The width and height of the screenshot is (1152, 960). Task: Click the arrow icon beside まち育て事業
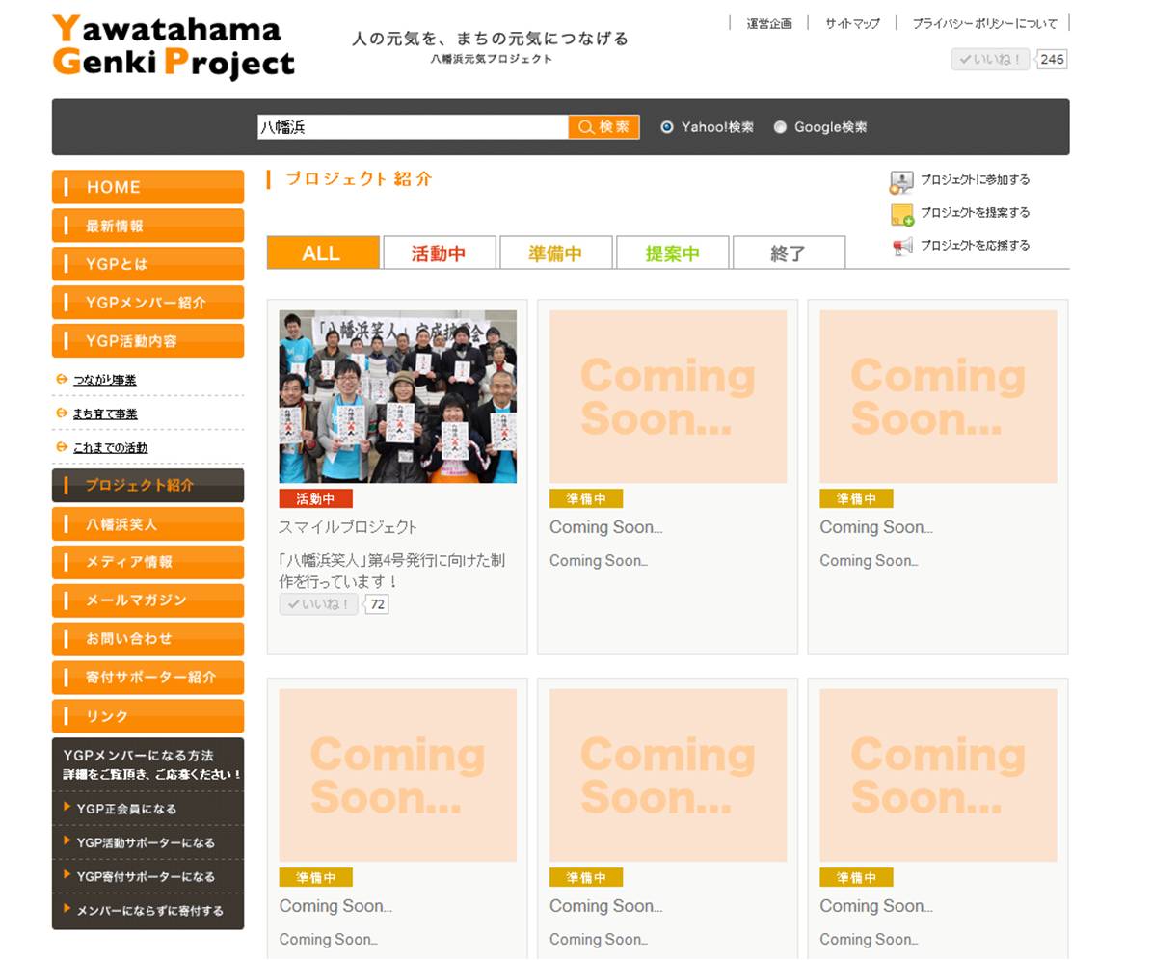[62, 413]
